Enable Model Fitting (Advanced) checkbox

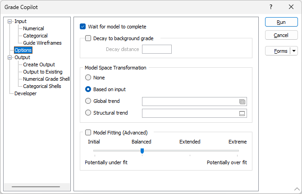[x=88, y=133]
